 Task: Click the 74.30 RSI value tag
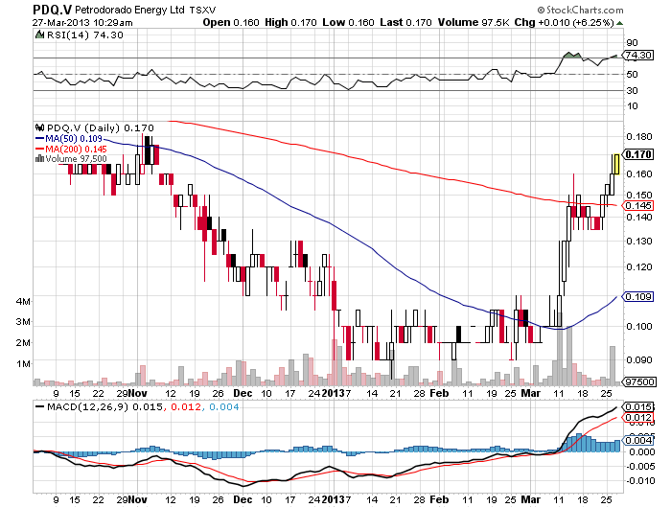point(638,56)
